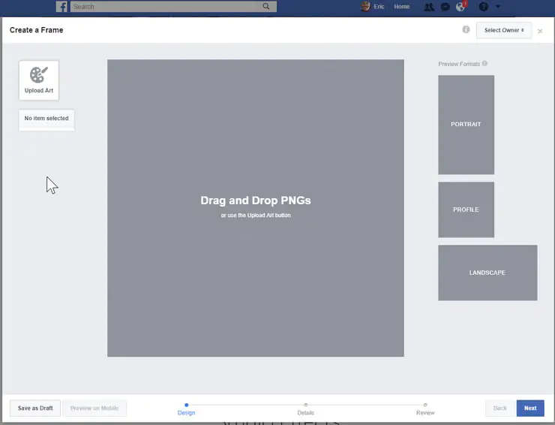Screen dimensions: 555x425
Task: Open Eric's profile picture
Action: coord(365,6)
